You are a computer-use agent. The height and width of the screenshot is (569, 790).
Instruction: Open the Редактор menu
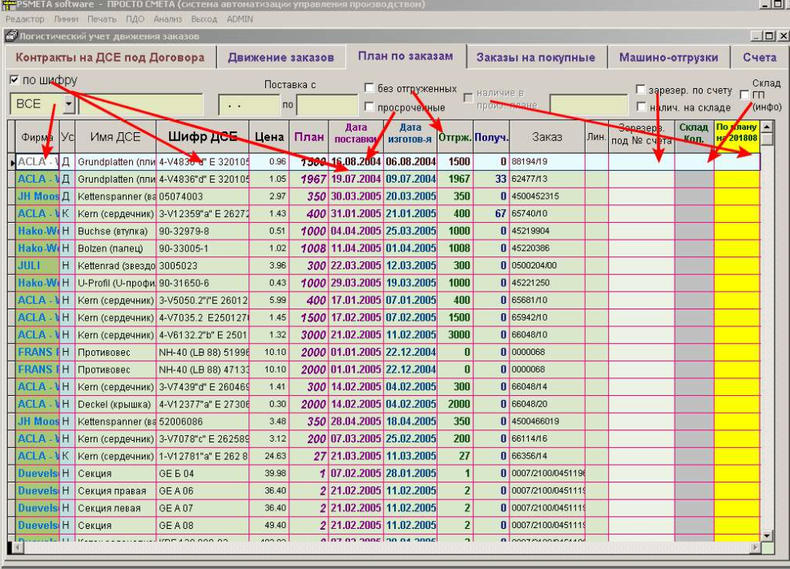pyautogui.click(x=25, y=18)
